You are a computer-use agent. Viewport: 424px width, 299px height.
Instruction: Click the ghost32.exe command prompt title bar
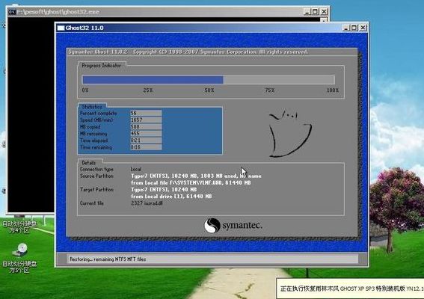pos(168,12)
